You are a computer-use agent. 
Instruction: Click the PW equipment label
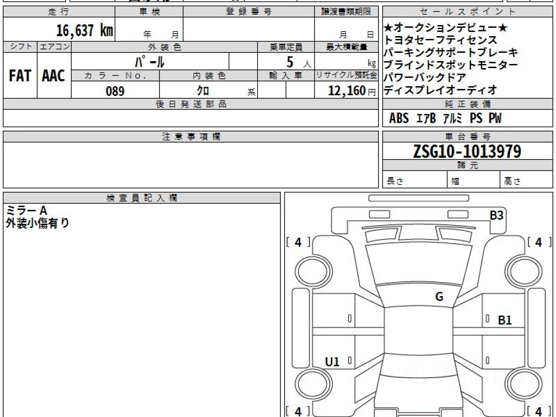click(x=495, y=119)
